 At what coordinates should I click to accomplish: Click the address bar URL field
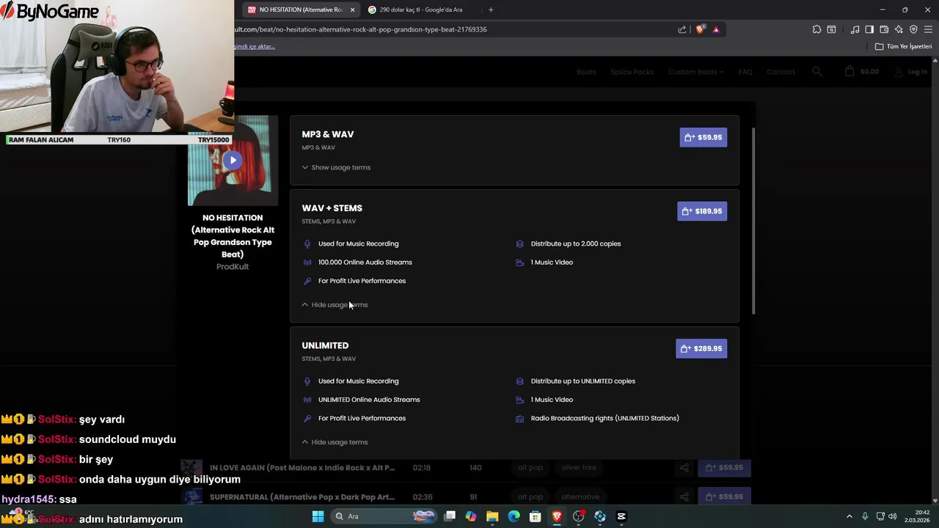(x=455, y=29)
